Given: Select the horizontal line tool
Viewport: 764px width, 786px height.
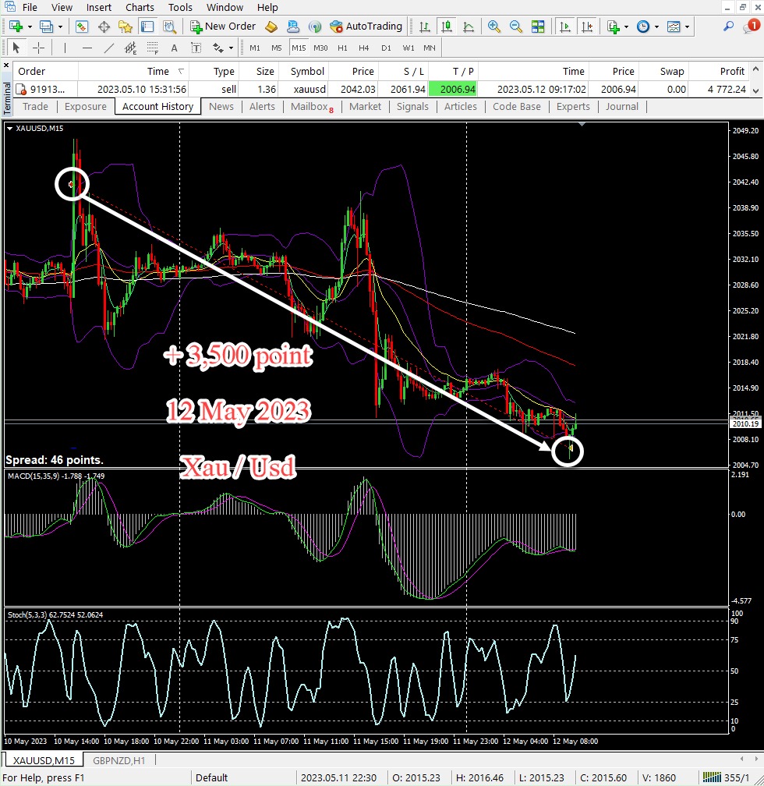Looking at the screenshot, I should (87, 48).
